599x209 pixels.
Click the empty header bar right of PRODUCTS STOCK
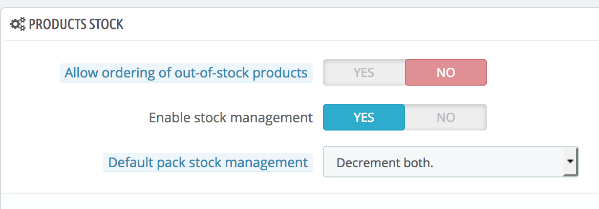[x=358, y=23]
